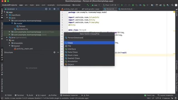
Task: Open the Favorites side panel
Action: tap(2, 69)
